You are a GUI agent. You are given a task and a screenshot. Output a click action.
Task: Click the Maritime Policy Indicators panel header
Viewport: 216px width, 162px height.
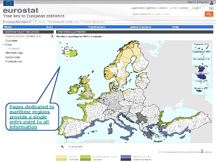(x=28, y=32)
